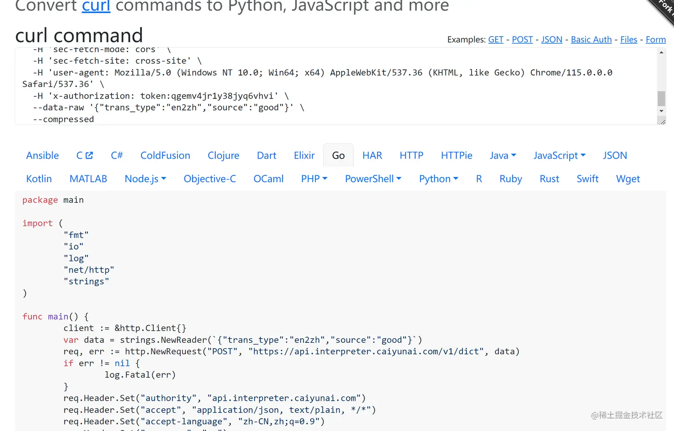This screenshot has height=431, width=674.
Task: Expand the PHP dropdown
Action: point(314,179)
